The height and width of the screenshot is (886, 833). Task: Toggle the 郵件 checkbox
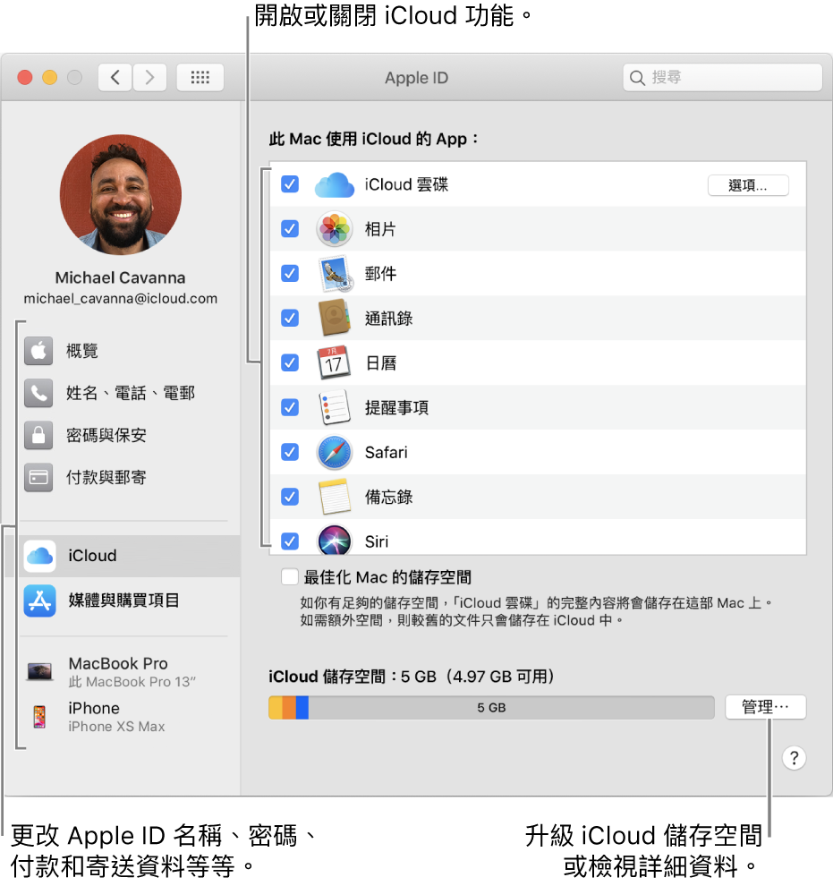[290, 274]
